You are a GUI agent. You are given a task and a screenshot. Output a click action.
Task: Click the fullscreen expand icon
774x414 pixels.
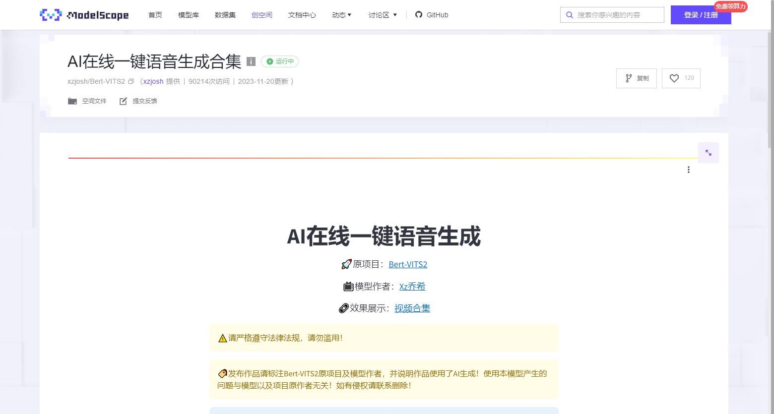click(x=709, y=153)
